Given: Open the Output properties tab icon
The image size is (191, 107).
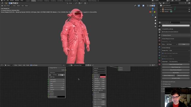Looking at the screenshot, I should pos(159,32).
